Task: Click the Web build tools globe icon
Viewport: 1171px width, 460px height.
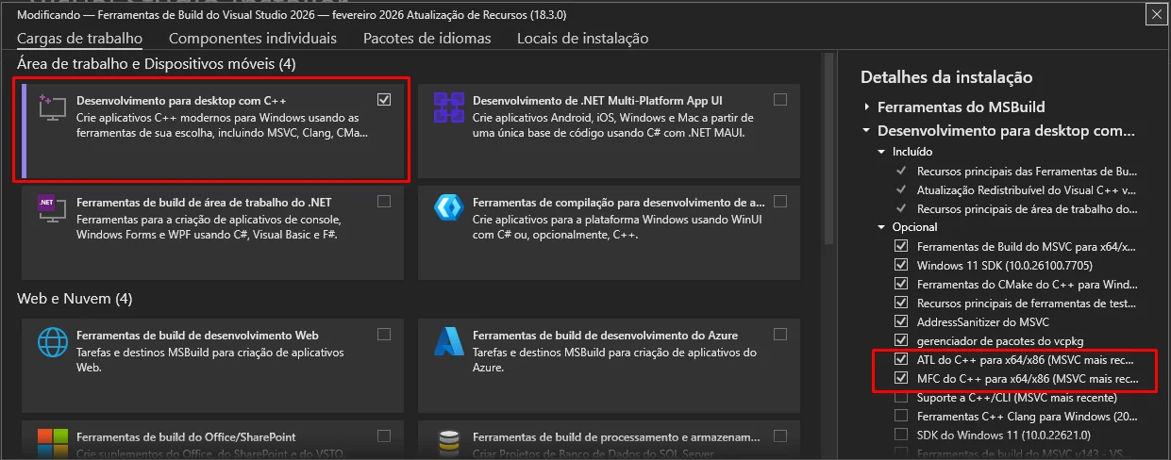Action: click(51, 343)
